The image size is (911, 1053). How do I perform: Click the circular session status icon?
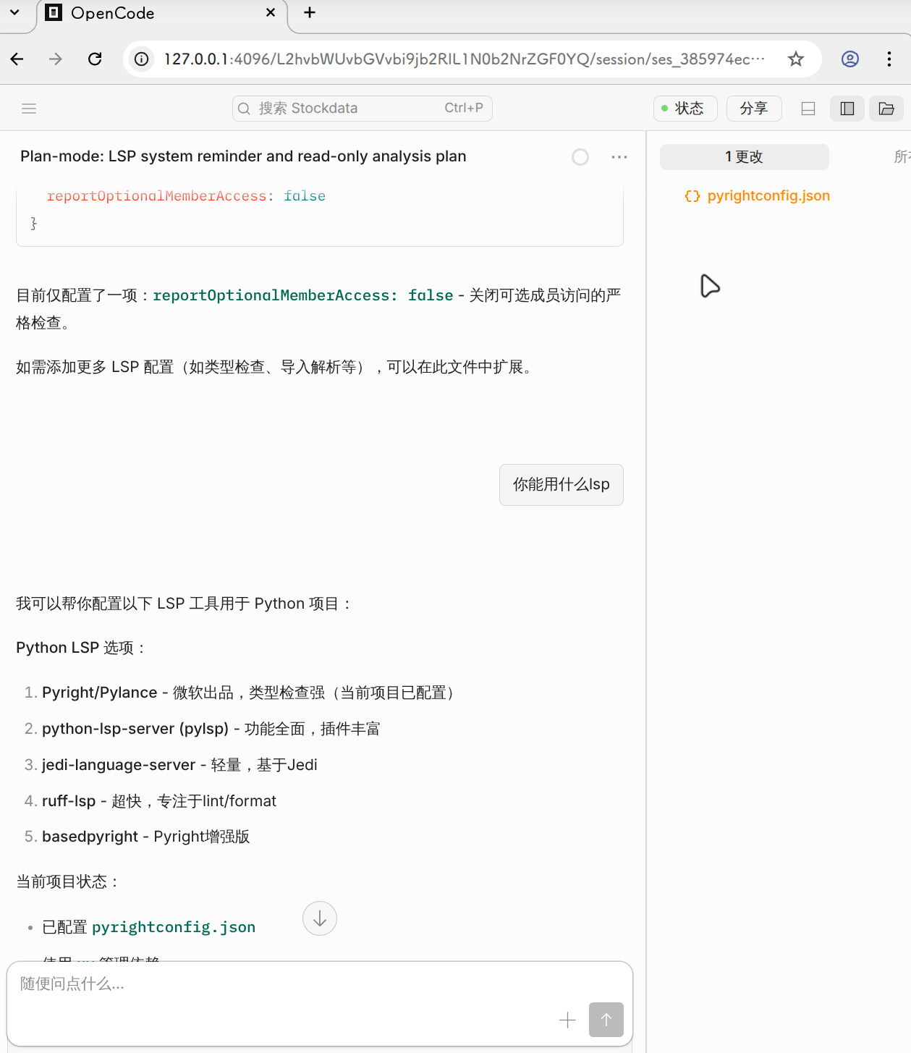click(x=580, y=157)
